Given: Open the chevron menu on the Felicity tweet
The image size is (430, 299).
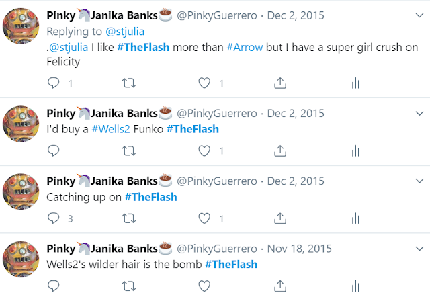Looking at the screenshot, I should coord(419,15).
